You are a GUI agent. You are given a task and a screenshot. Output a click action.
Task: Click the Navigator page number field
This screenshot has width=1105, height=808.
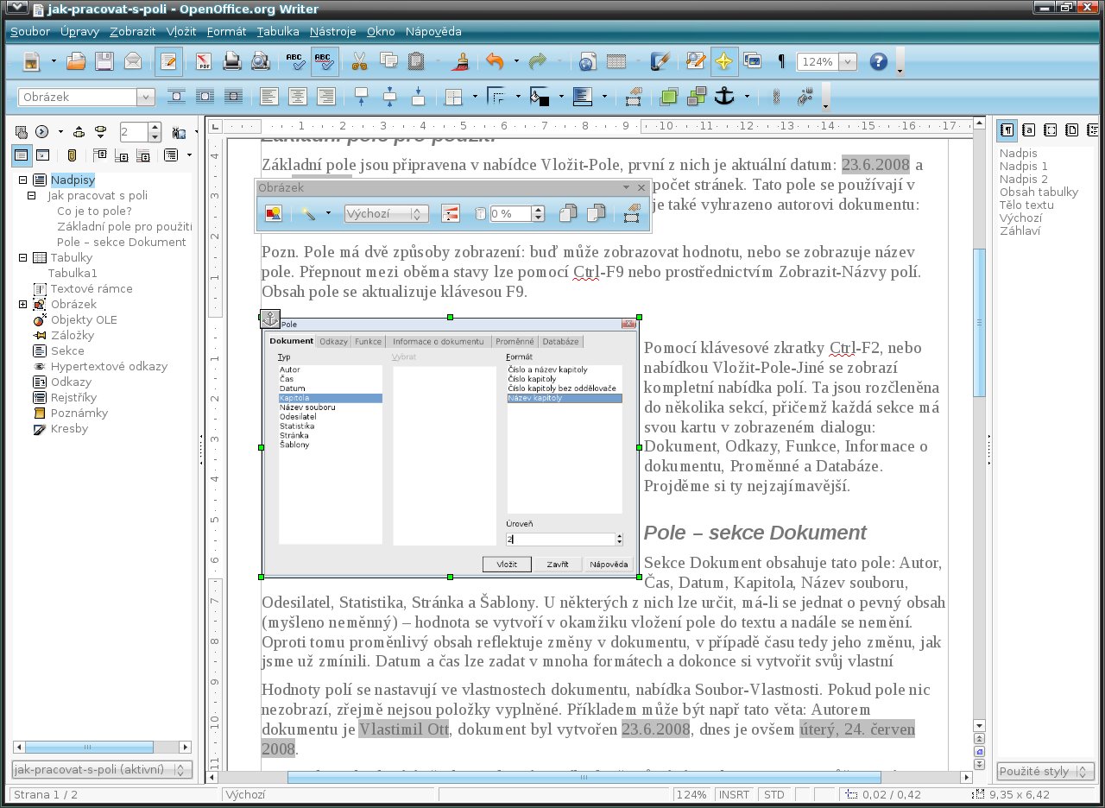(x=134, y=132)
